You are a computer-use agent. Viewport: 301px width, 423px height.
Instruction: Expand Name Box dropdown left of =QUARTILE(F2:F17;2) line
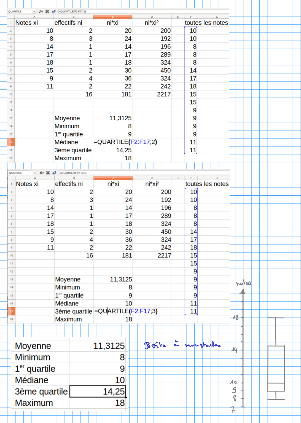(34, 12)
